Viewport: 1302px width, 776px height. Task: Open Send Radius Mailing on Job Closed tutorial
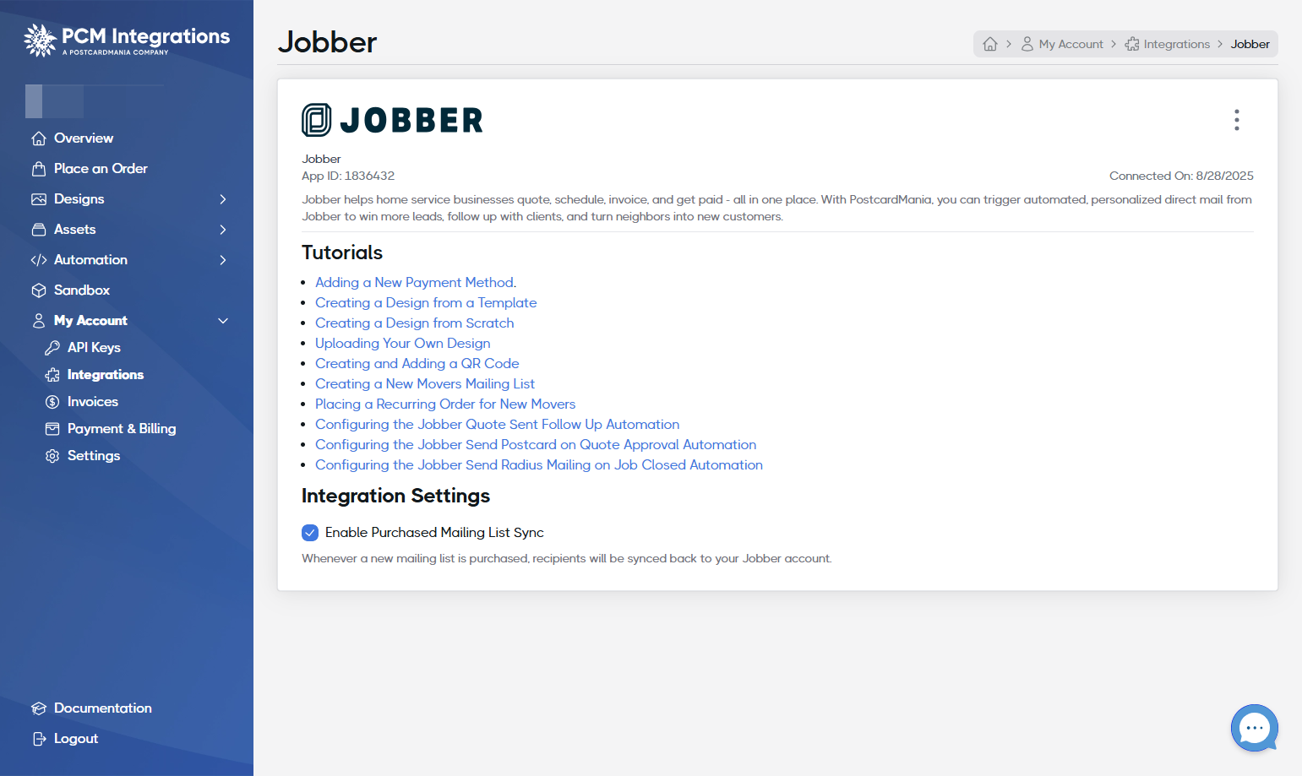point(539,465)
